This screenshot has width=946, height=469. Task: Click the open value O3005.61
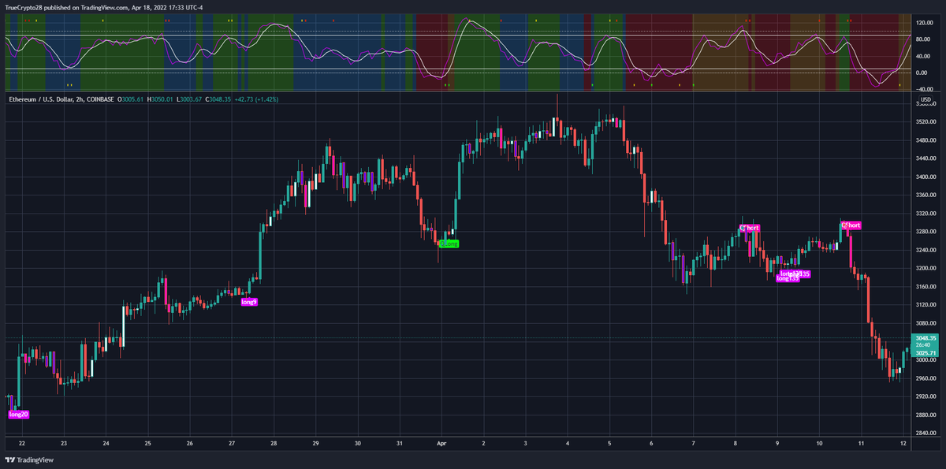pyautogui.click(x=129, y=99)
